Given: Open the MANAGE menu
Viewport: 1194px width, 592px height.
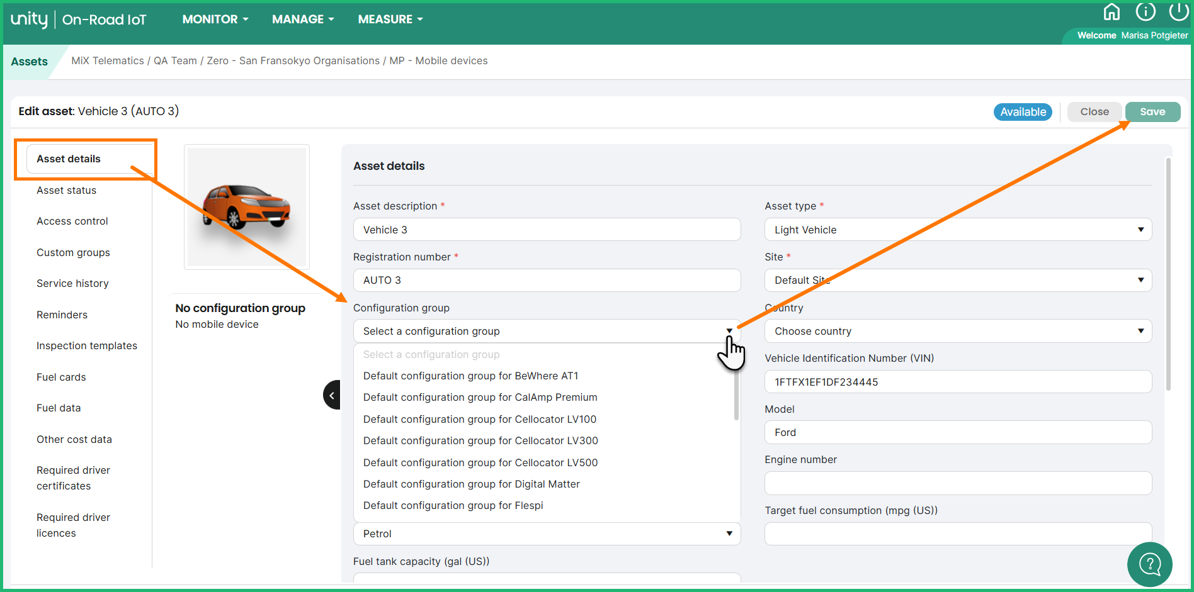Looking at the screenshot, I should click(303, 20).
